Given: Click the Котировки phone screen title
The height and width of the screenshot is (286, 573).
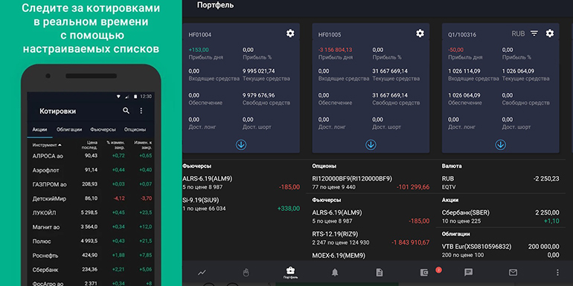Looking at the screenshot, I should coord(58,111).
